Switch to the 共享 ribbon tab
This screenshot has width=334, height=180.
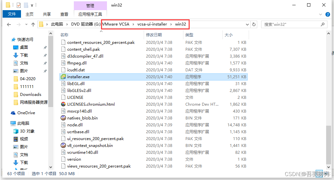tap(47, 14)
